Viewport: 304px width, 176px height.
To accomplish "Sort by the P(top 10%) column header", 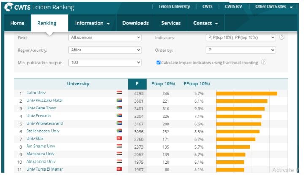I will point(163,84).
